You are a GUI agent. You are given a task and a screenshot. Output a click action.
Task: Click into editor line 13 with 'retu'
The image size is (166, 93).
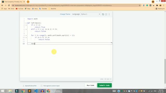click(x=70, y=44)
